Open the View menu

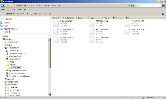click(13, 9)
